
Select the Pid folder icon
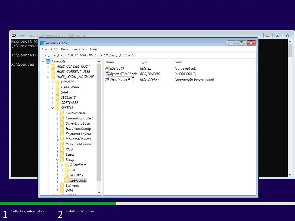tap(67, 170)
